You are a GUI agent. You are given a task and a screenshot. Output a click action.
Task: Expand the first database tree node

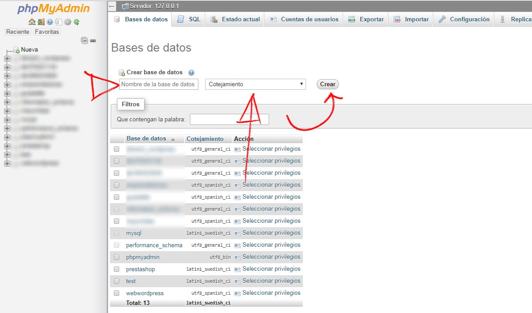click(7, 58)
